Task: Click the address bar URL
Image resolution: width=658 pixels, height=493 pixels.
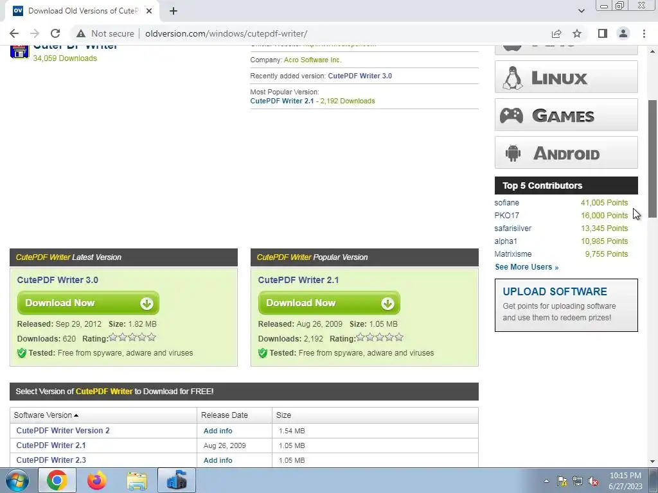Action: (x=226, y=33)
